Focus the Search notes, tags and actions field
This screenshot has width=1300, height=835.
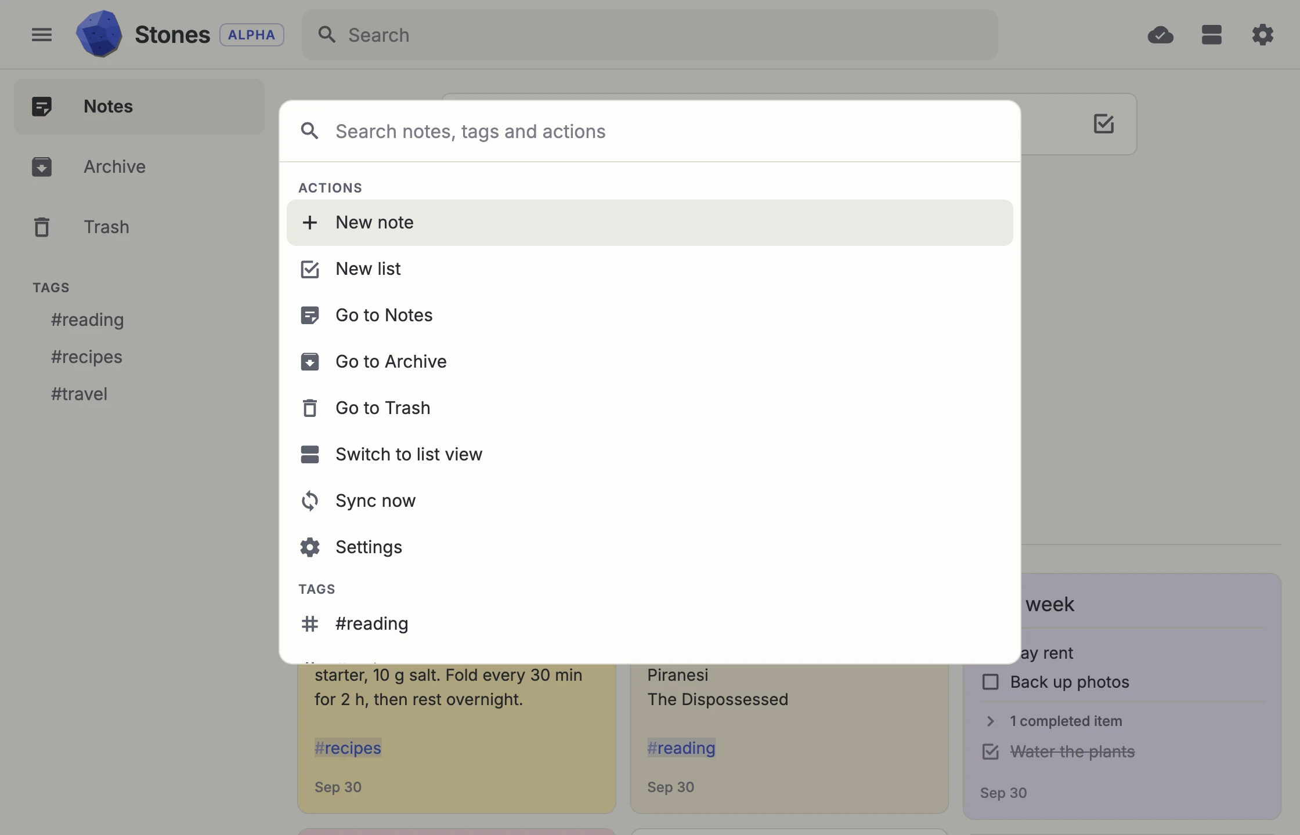(649, 132)
